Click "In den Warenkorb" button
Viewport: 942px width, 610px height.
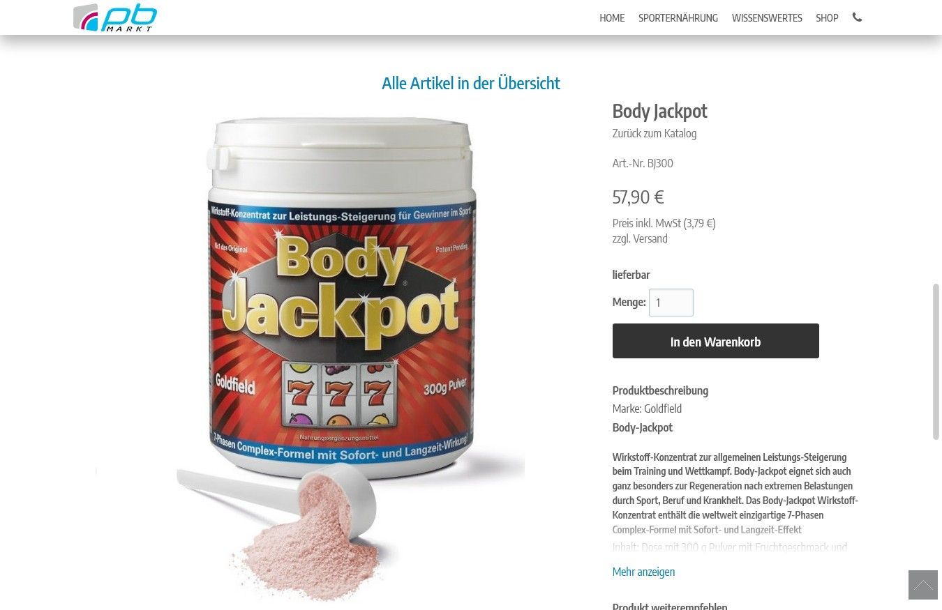715,341
